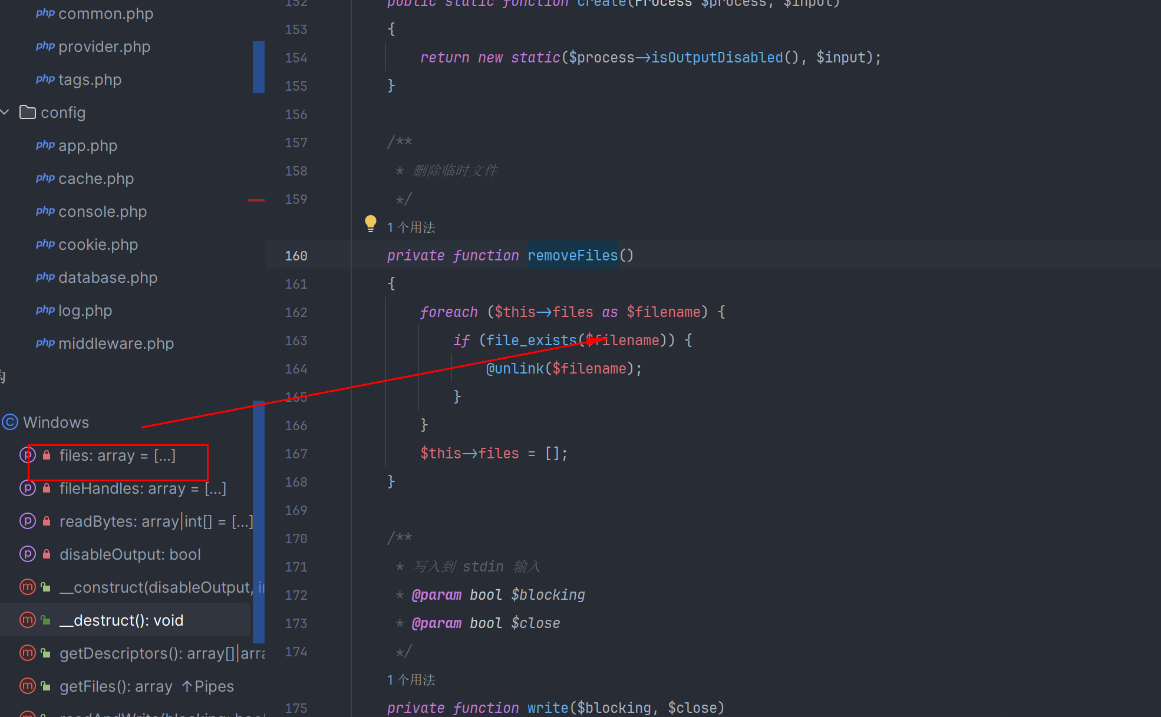Click method icon beside __destruct()
Viewport: 1161px width, 717px height.
tap(28, 620)
